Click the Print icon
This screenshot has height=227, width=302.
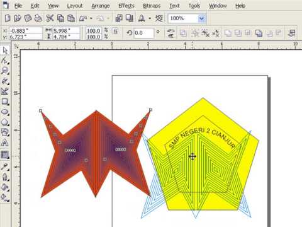click(38, 18)
